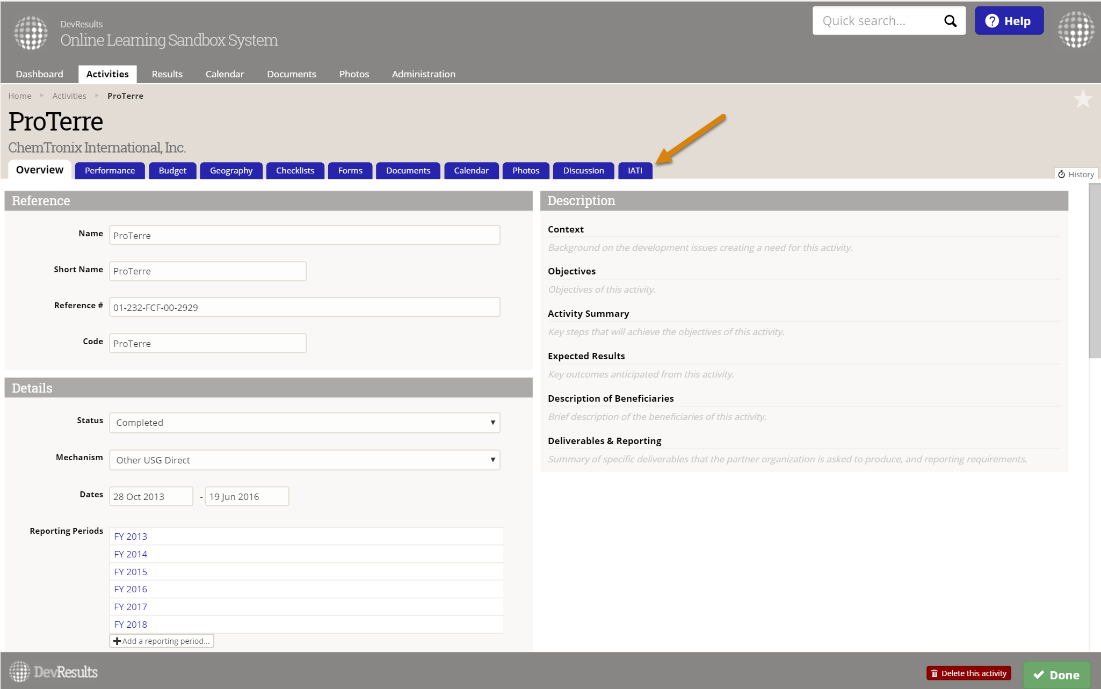Switch to the Performance tab
This screenshot has width=1101, height=689.
110,171
